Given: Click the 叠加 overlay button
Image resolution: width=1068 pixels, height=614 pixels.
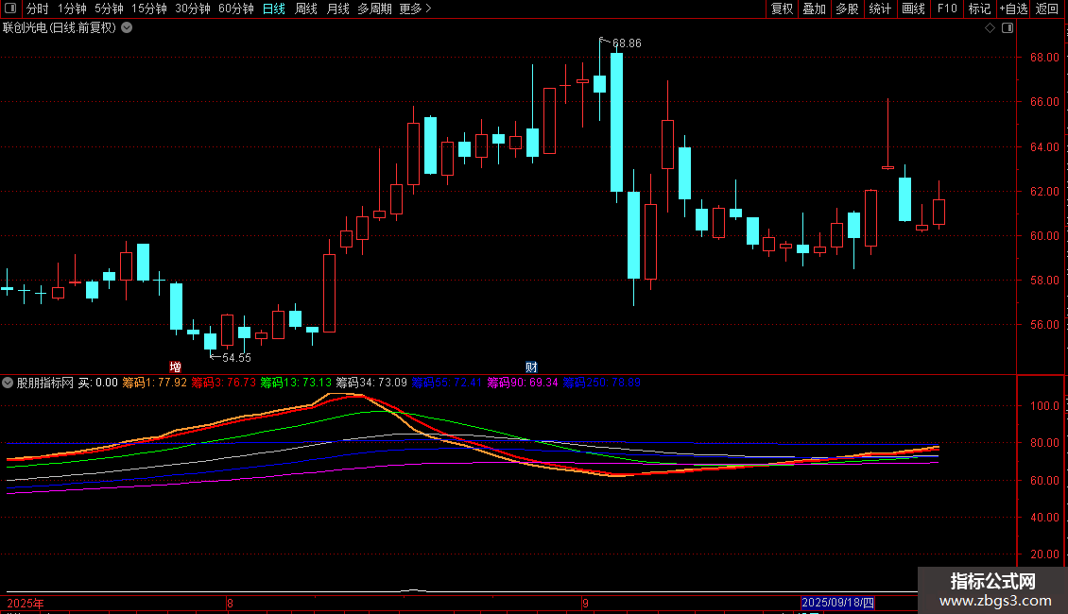Looking at the screenshot, I should [x=815, y=9].
